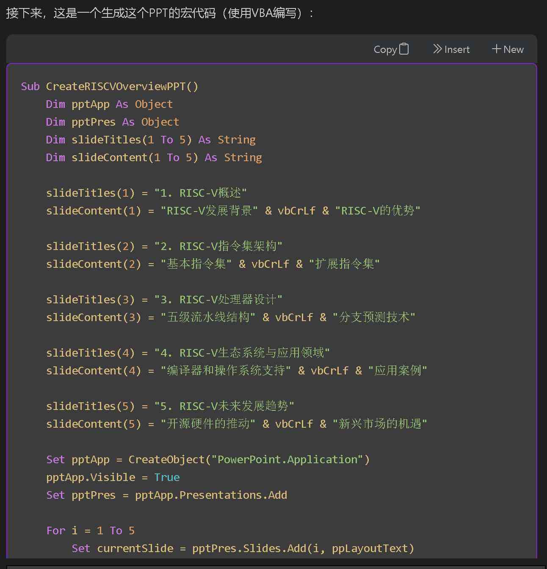Click the slideContent(3) line with 五级流水线结构

point(231,317)
